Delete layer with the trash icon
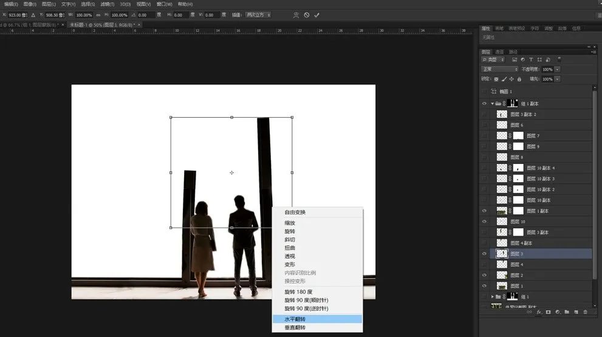602x337 pixels. 585,312
